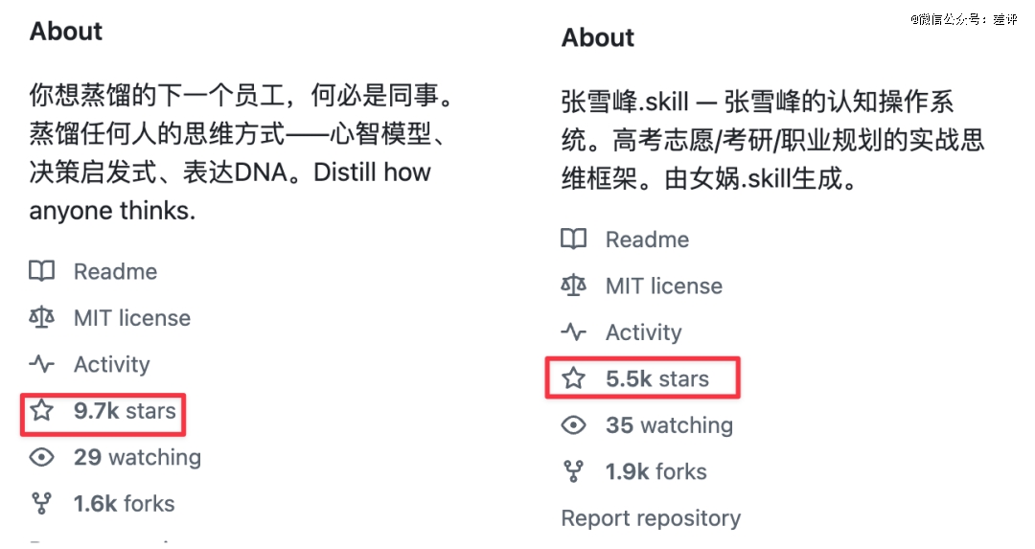The width and height of the screenshot is (1035, 549).
Task: Open the right repository's MIT license link
Action: (664, 286)
